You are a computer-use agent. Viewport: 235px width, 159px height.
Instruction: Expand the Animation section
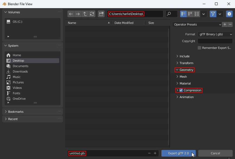coord(186,97)
